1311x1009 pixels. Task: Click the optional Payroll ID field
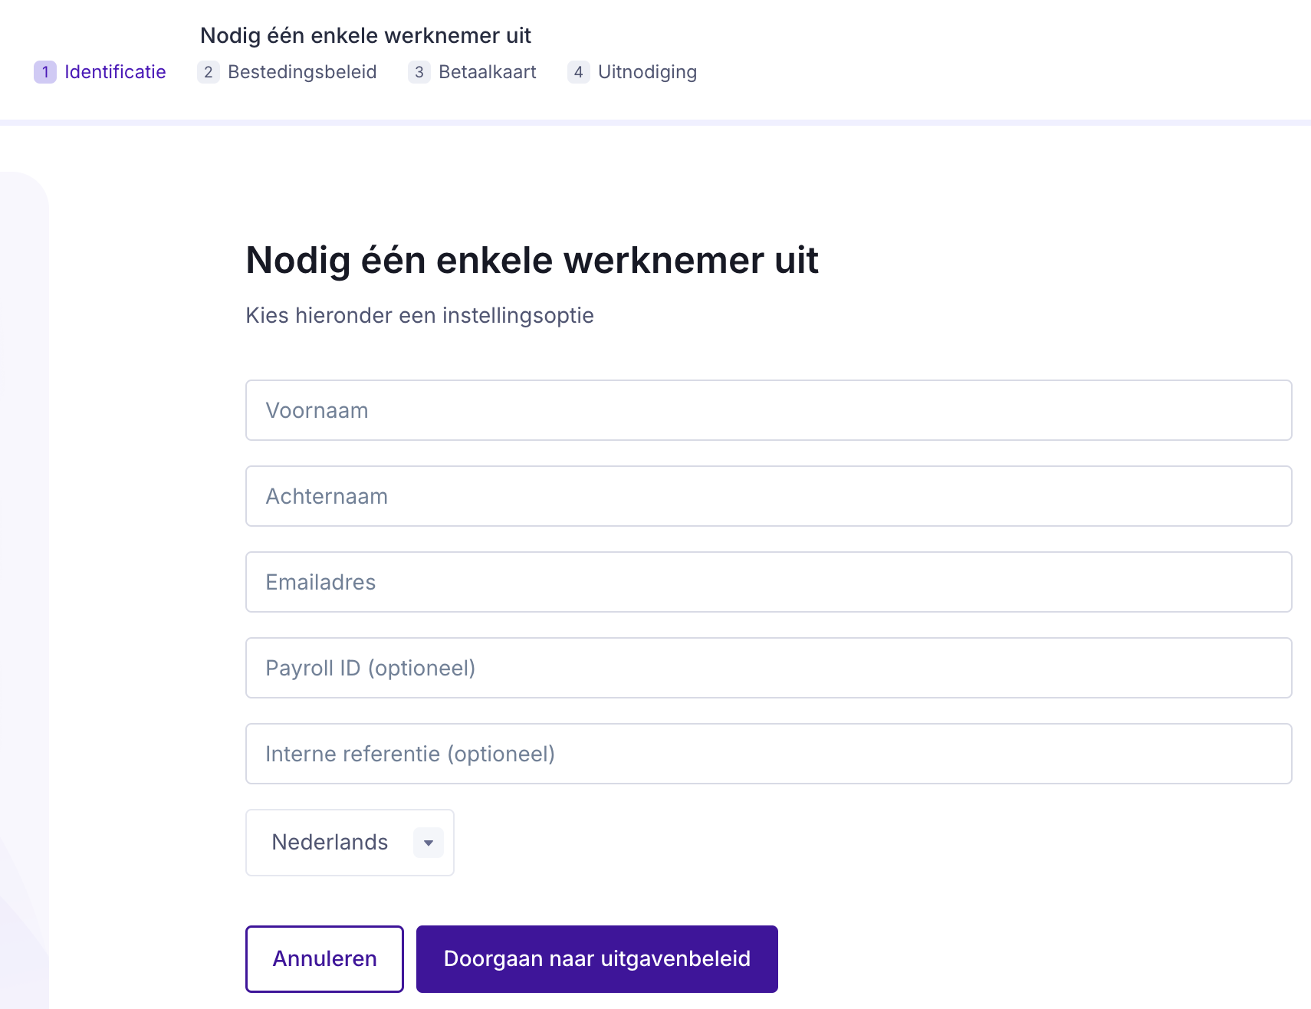click(x=768, y=668)
